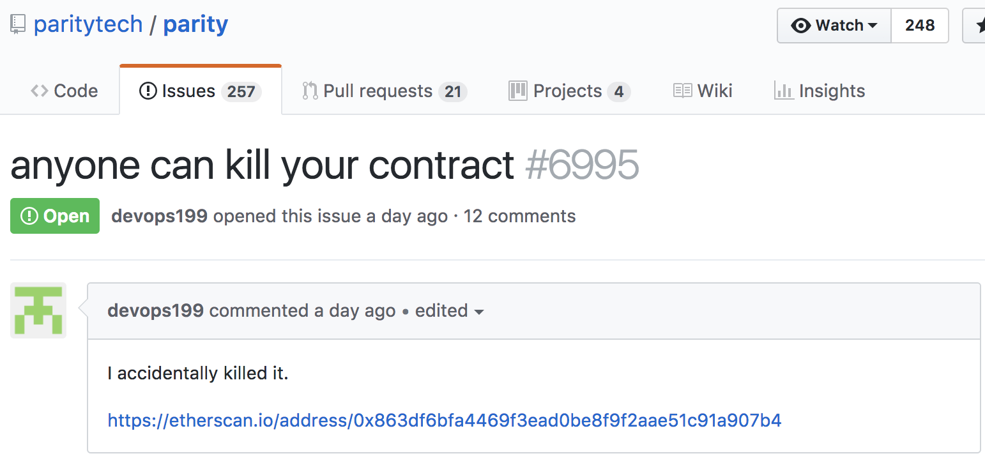Click the Wiki book icon
Screen dimensions: 985x456
coord(682,91)
